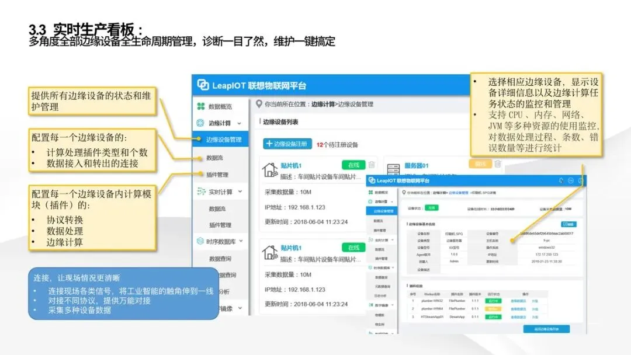The image size is (631, 355).
Task: Click the 边缘计算 icon in main window sidebar
Action: pos(200,123)
